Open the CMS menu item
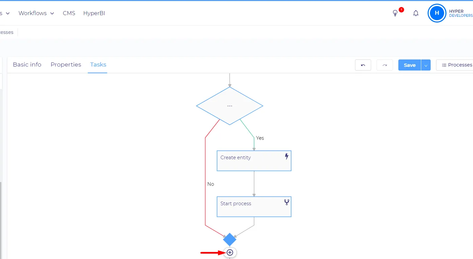Screen dimensions: 473x259 coord(69,13)
